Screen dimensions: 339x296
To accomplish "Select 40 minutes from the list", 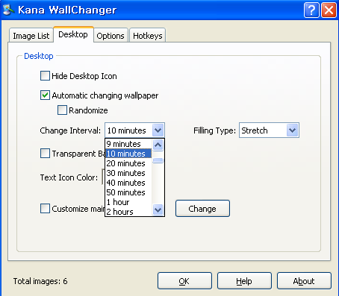I will click(x=128, y=183).
